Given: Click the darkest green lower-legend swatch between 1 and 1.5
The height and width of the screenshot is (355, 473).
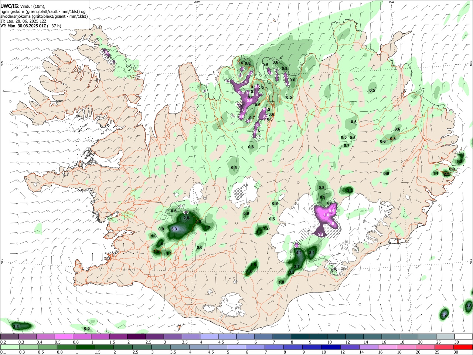Looking at the screenshot, I should click(85, 347).
